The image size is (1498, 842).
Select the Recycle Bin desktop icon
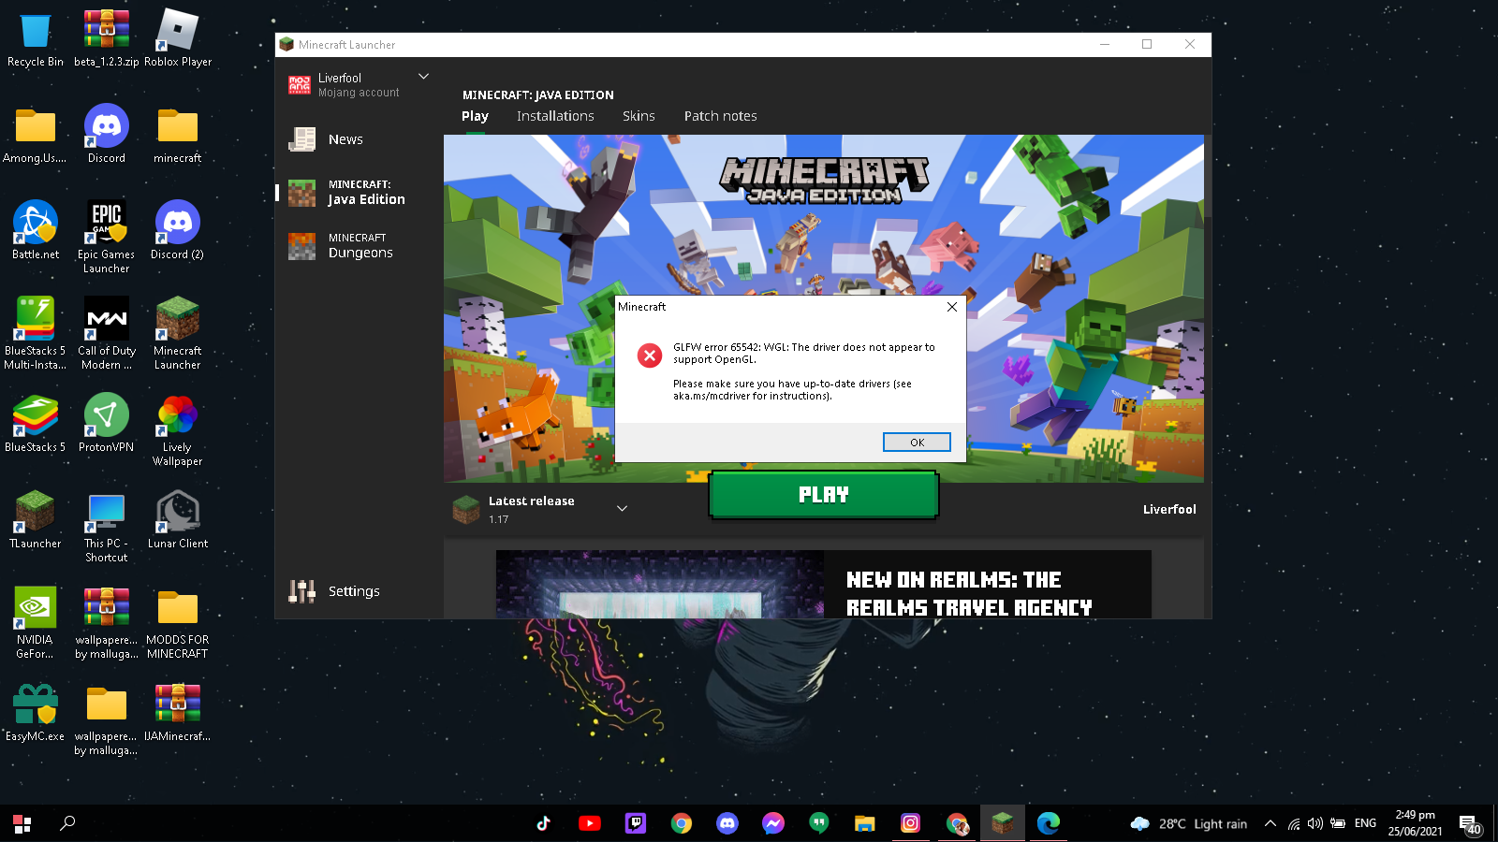(36, 39)
